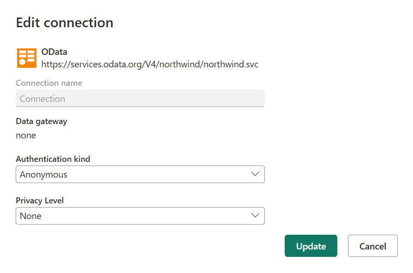
Task: Select the Edit connection title
Action: 65,22
